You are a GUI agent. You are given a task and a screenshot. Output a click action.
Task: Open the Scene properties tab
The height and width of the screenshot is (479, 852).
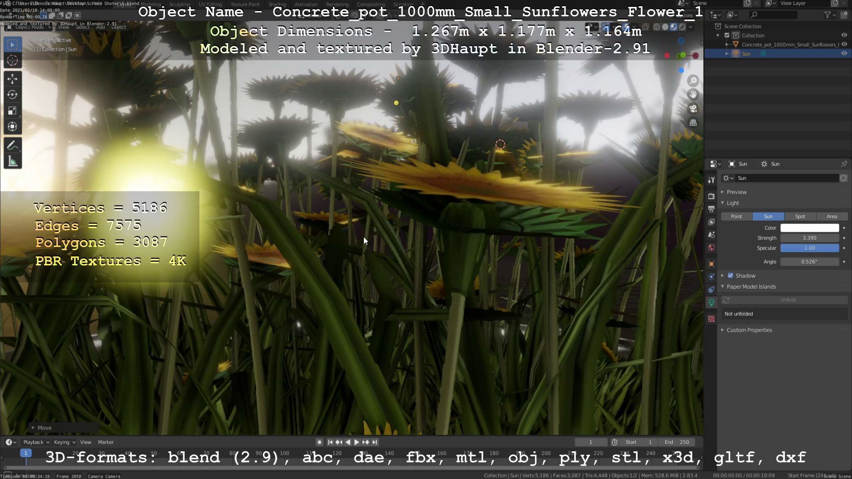[x=711, y=235]
